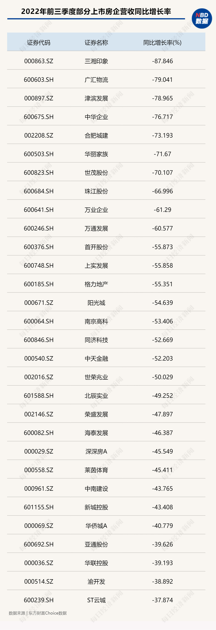Click the -50.029 value for 世荣兆业
The image size is (216, 630).
(x=162, y=377)
